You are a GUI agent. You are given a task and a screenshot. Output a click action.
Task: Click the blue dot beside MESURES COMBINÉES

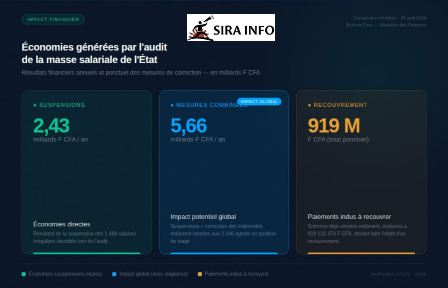(x=172, y=105)
